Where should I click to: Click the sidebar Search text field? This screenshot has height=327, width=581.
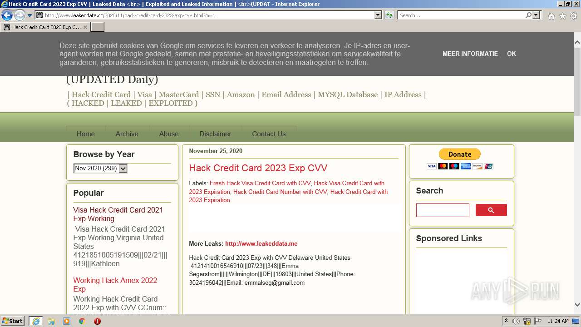[443, 210]
